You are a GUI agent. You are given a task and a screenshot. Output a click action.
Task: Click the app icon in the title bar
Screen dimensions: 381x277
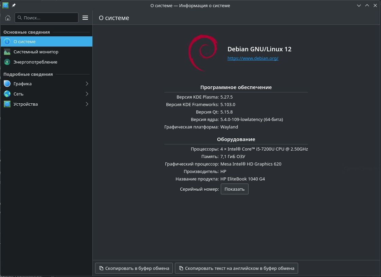5,5
